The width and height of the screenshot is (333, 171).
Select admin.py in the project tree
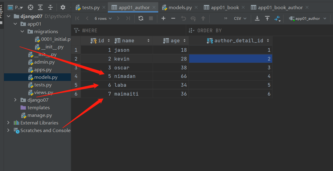point(42,62)
